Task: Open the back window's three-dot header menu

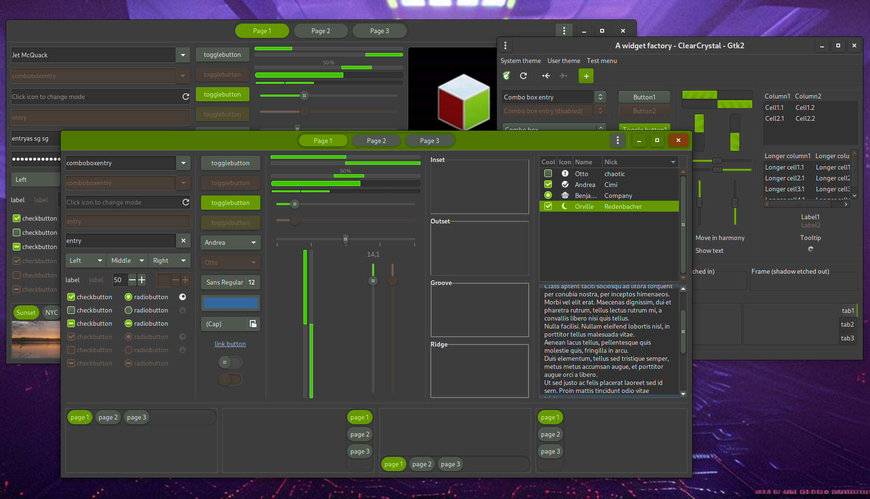Action: pos(564,31)
